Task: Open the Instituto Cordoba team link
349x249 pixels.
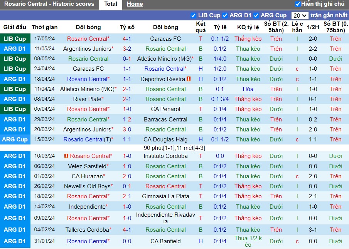Action: [x=165, y=156]
